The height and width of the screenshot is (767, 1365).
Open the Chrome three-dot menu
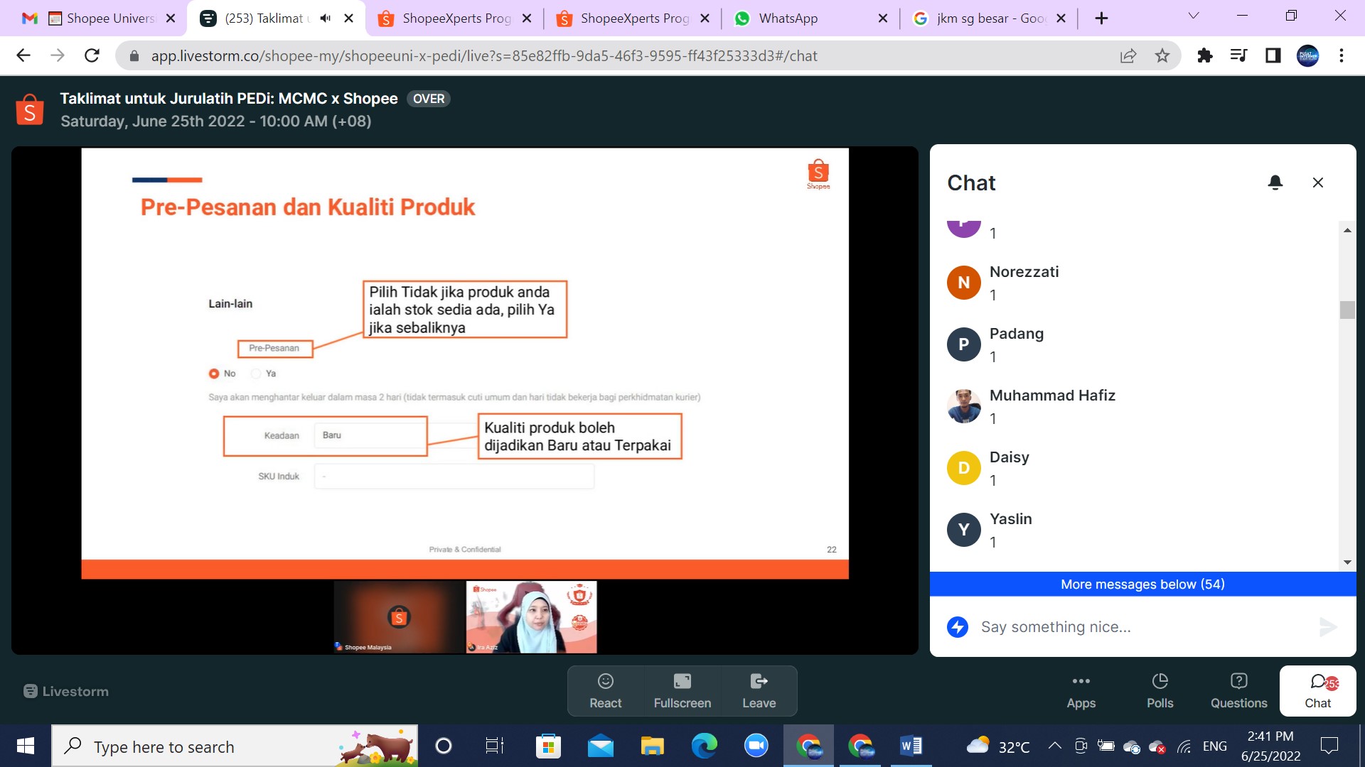coord(1342,55)
